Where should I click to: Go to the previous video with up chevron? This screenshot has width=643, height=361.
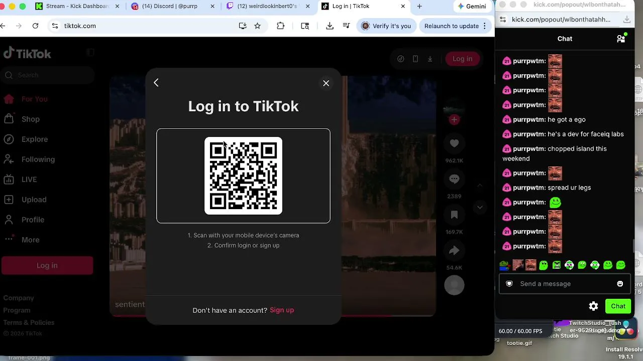pyautogui.click(x=480, y=186)
